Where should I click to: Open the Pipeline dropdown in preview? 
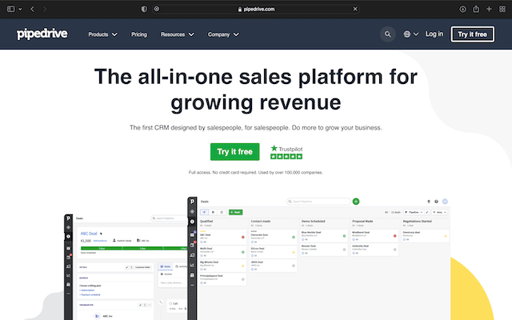(x=414, y=212)
